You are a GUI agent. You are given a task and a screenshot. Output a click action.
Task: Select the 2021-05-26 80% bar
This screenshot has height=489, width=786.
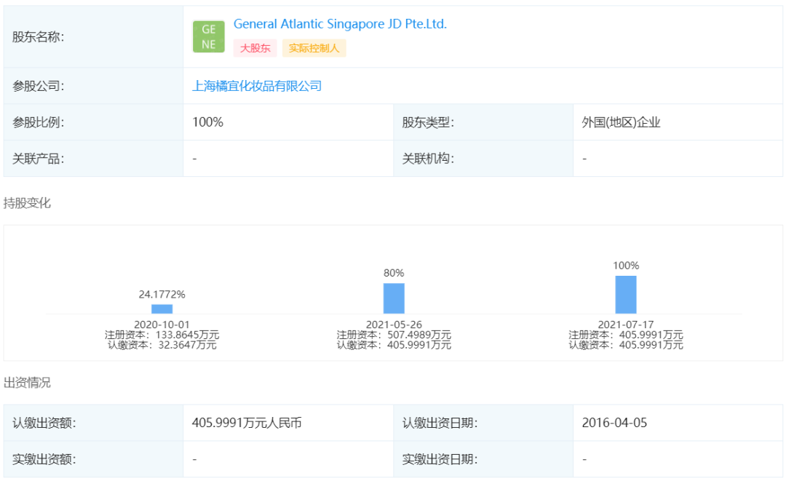click(x=394, y=298)
